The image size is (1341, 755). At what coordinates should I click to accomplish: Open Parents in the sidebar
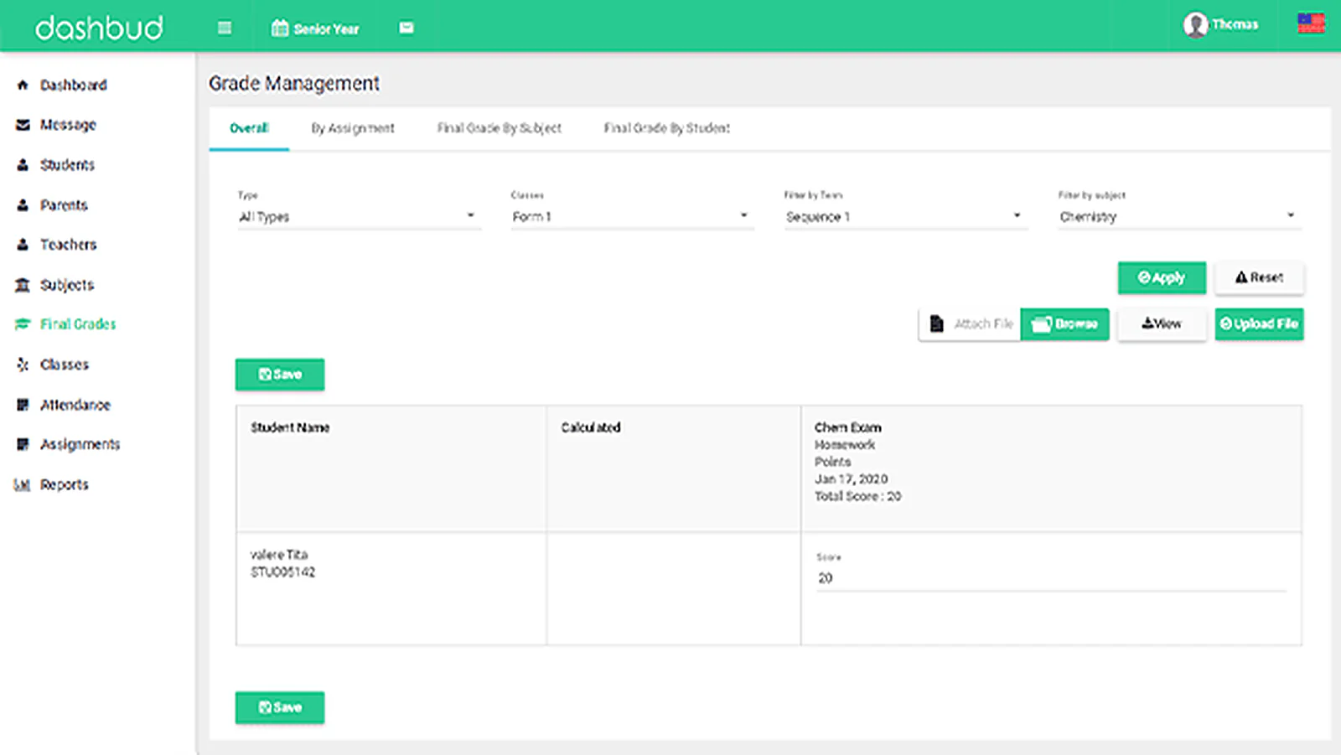click(x=64, y=205)
